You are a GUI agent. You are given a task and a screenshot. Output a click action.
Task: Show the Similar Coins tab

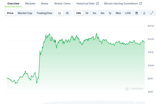[62, 4]
